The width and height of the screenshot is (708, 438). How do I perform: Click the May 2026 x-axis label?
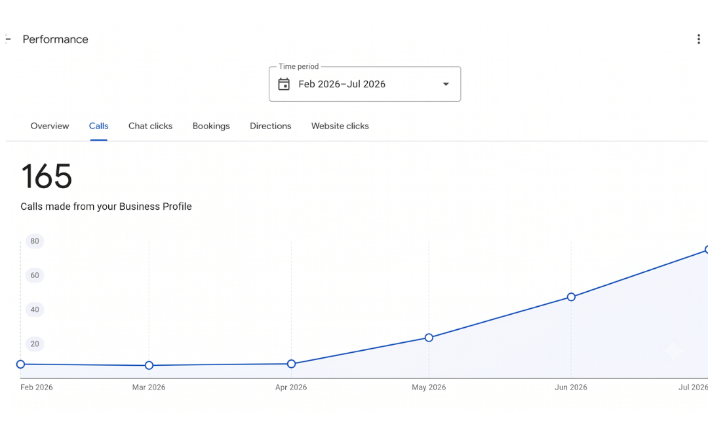click(x=429, y=388)
